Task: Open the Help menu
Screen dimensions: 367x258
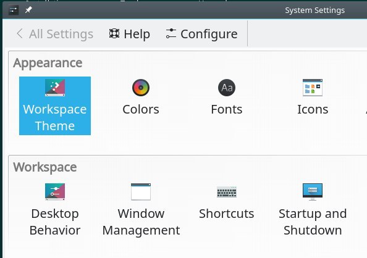Action: coord(129,34)
